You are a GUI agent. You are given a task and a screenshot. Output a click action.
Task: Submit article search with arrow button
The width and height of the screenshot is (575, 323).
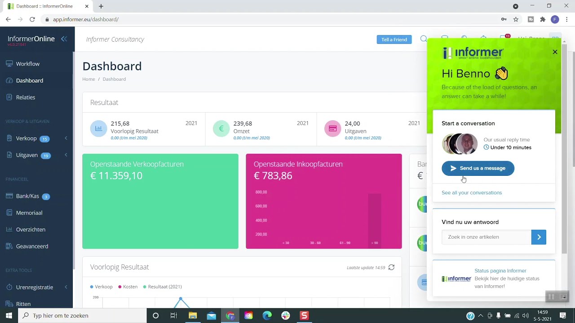[x=539, y=237]
